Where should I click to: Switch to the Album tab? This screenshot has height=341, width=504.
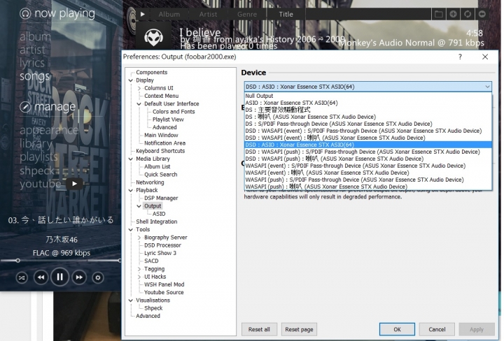click(169, 14)
